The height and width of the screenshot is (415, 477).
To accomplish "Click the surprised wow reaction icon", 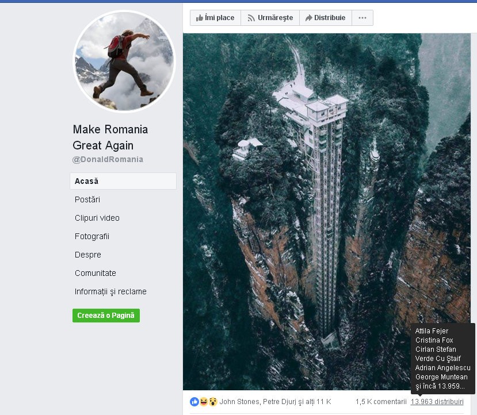I will [x=213, y=401].
